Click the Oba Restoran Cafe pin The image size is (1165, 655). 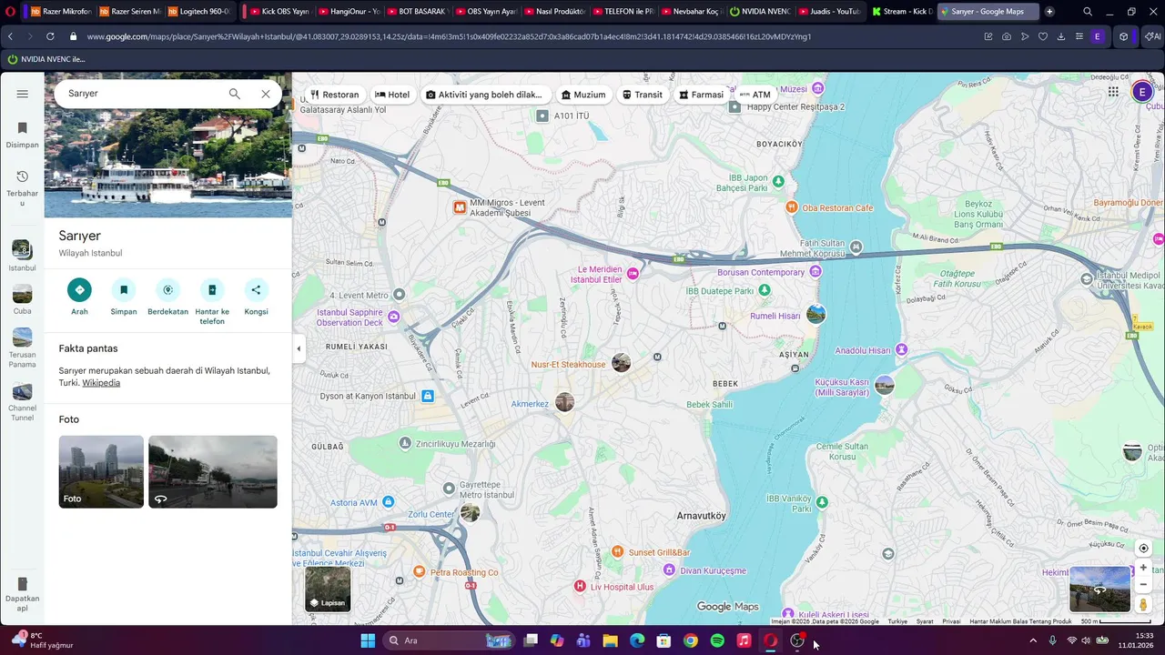tap(792, 207)
